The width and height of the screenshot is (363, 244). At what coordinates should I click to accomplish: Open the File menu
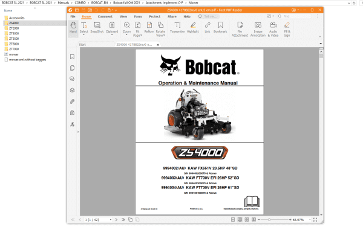(x=73, y=16)
